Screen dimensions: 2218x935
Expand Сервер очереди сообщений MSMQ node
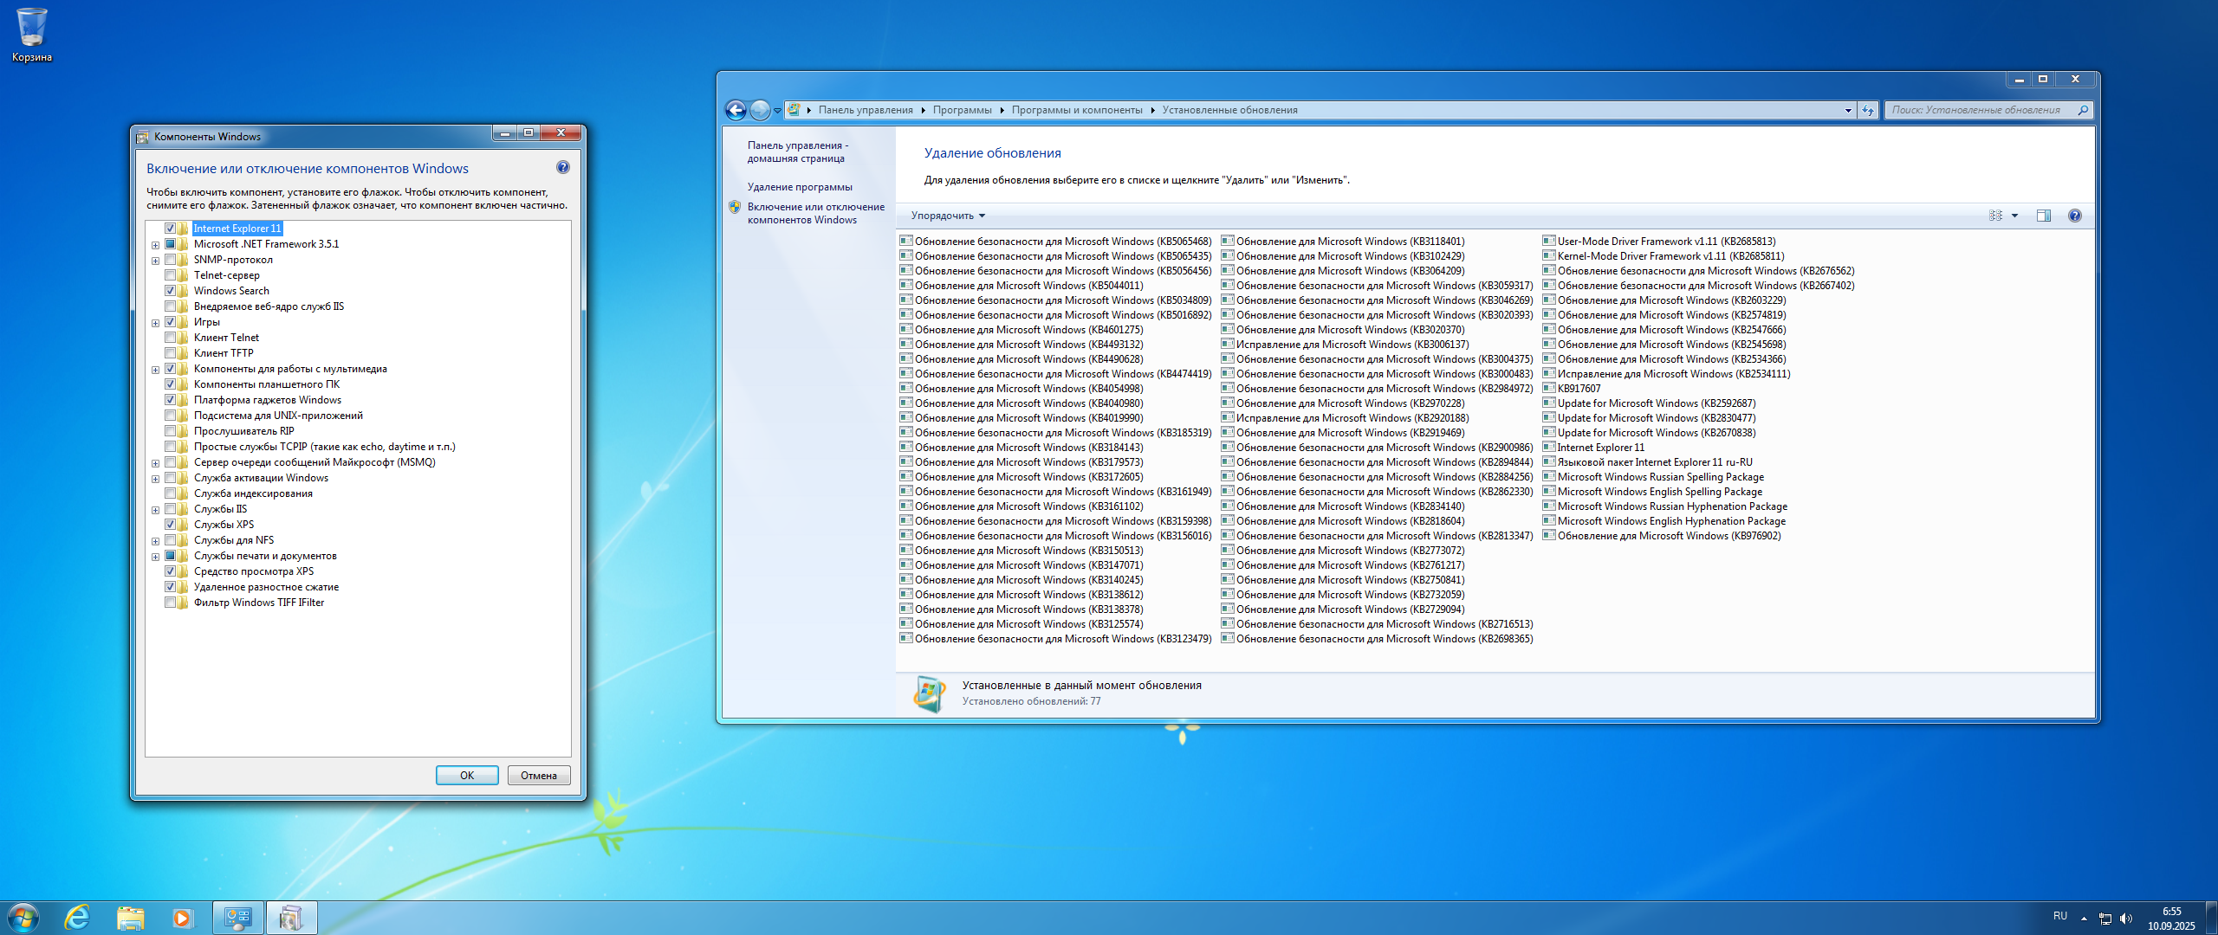pyautogui.click(x=155, y=463)
